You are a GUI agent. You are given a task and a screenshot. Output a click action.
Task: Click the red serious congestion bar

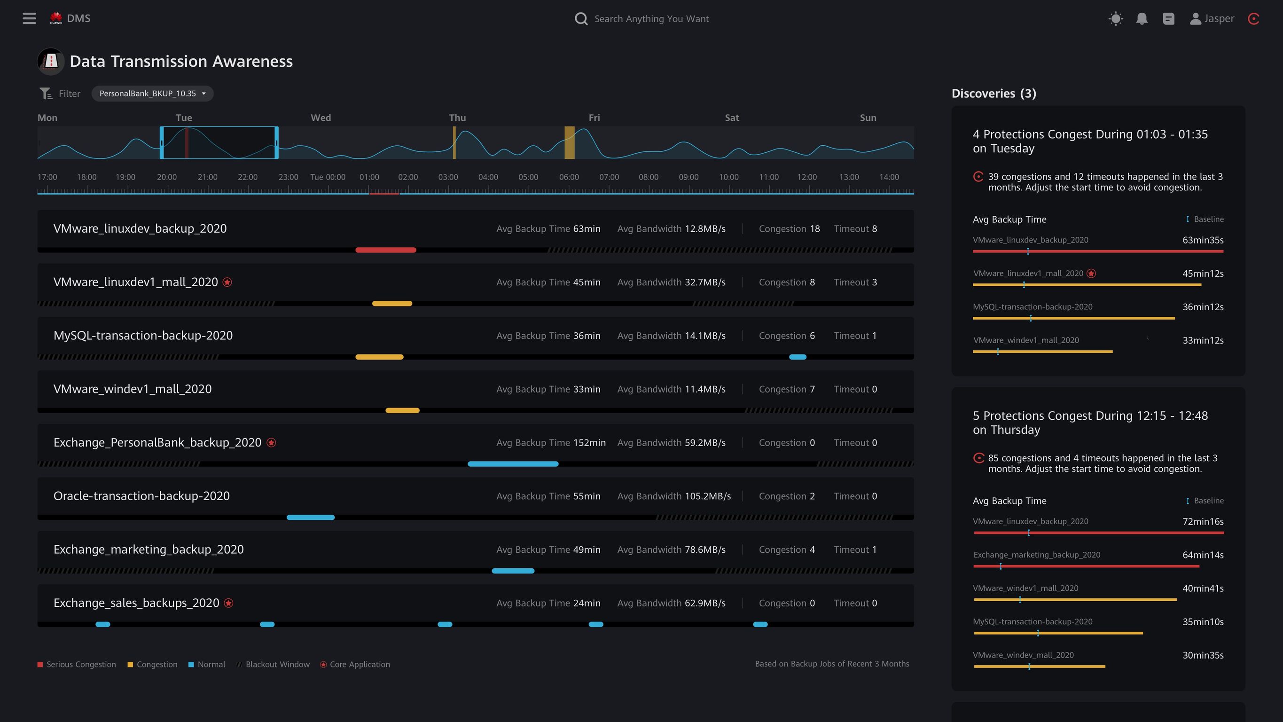[x=385, y=250]
